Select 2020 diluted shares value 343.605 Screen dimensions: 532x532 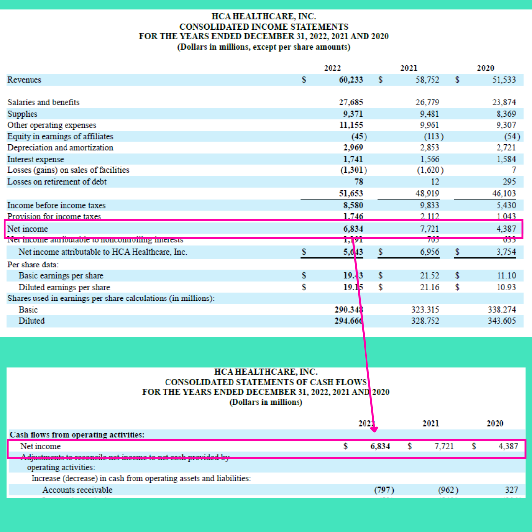point(502,321)
